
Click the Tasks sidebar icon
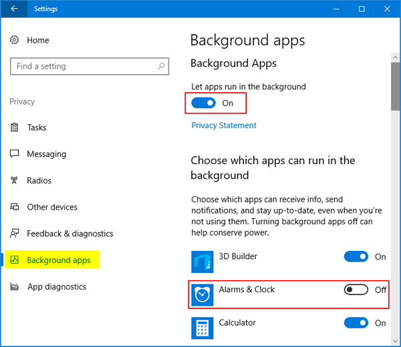pyautogui.click(x=15, y=127)
